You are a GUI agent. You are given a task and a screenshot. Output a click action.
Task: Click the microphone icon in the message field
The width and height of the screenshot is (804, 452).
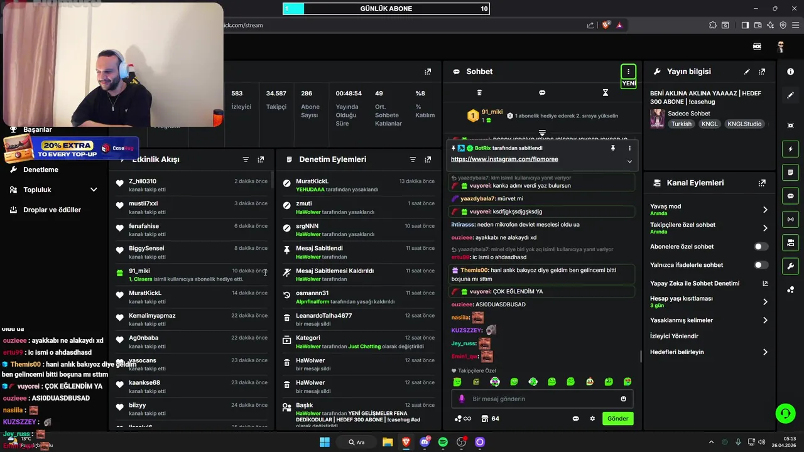point(462,399)
